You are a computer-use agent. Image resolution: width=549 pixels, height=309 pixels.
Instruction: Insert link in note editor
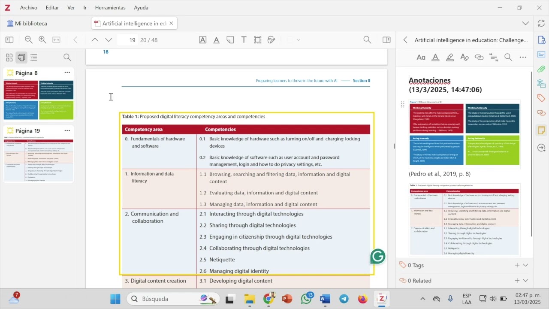click(x=479, y=57)
